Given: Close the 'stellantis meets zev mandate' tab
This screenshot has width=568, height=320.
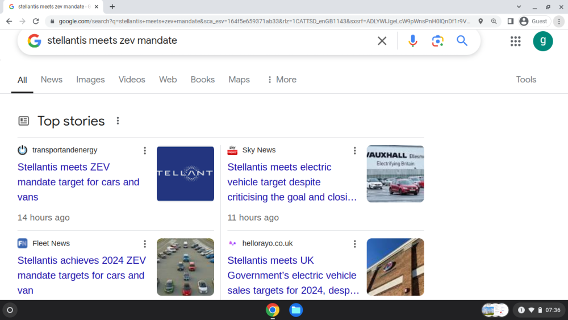Looking at the screenshot, I should tap(97, 6).
